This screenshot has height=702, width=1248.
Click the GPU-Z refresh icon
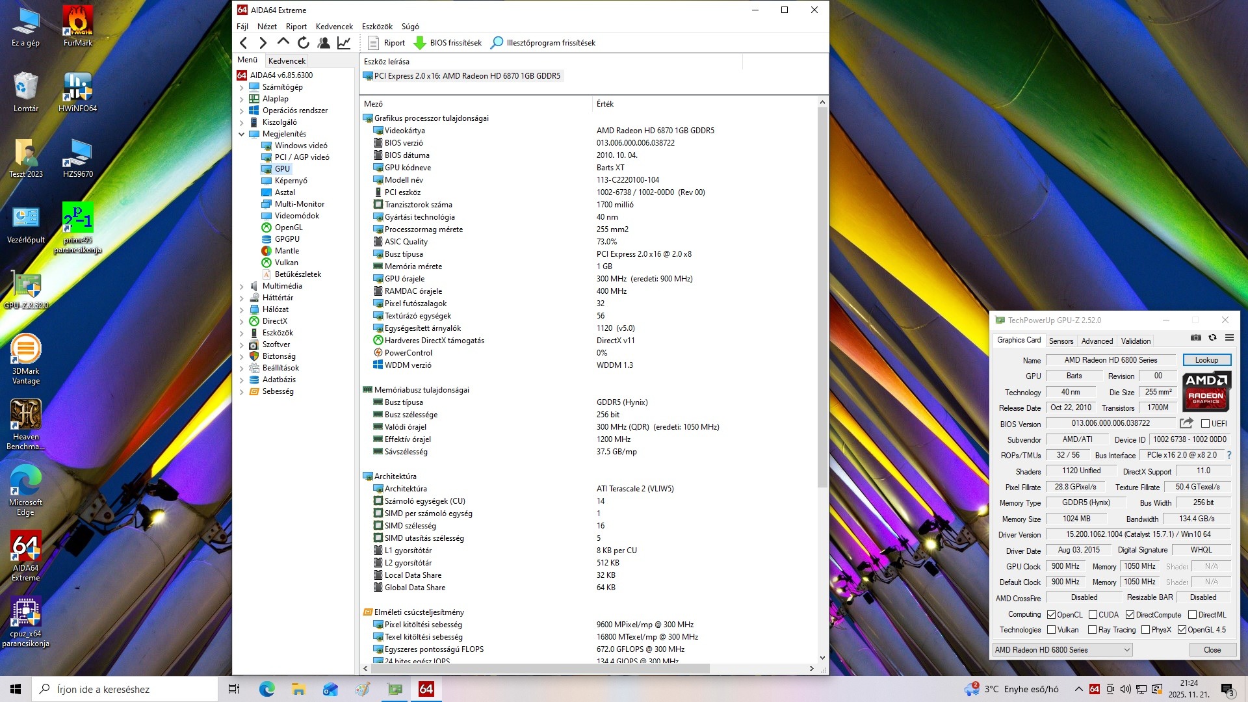(x=1212, y=338)
